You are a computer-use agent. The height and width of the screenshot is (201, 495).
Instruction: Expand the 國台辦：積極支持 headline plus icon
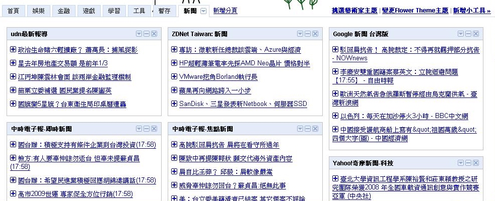[13, 144]
